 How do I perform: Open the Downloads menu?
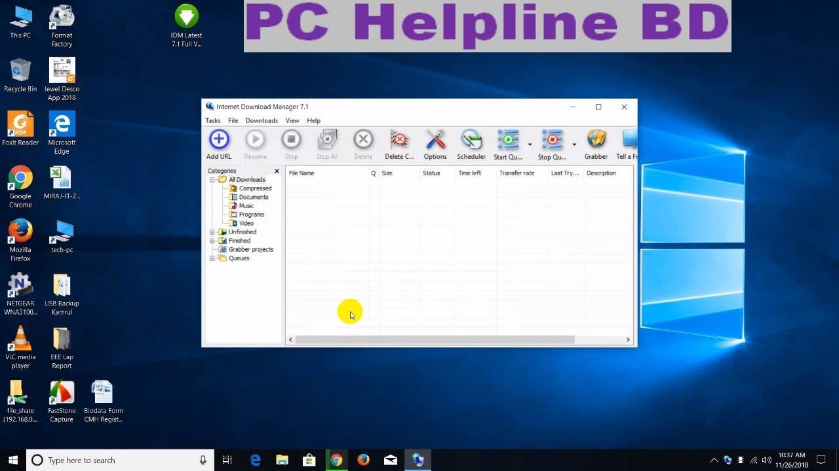262,120
